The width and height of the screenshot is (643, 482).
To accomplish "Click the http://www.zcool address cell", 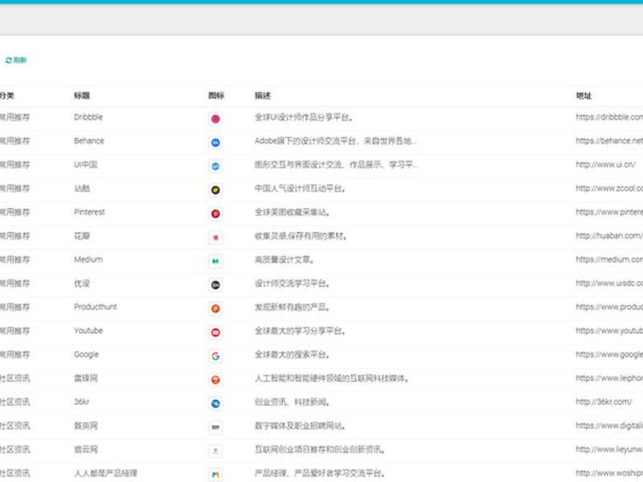I will (x=609, y=188).
